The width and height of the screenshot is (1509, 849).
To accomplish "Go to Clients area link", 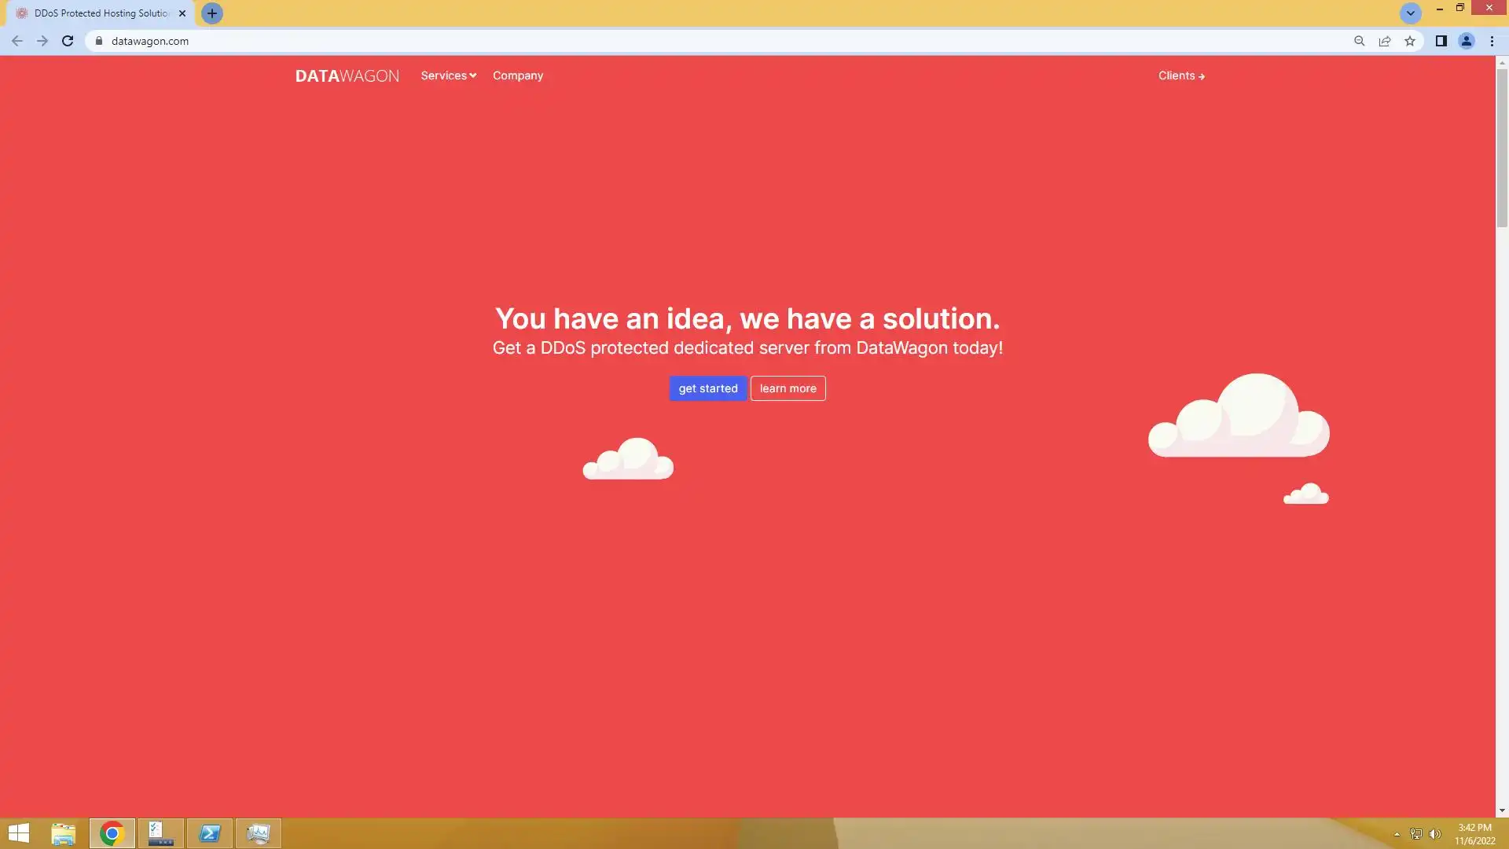I will (1180, 75).
